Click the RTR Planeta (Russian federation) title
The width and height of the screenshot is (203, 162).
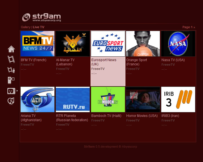click(x=72, y=118)
